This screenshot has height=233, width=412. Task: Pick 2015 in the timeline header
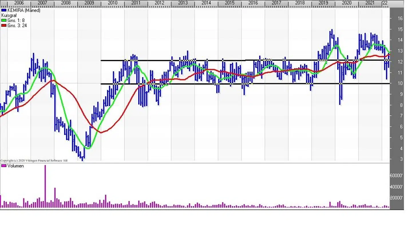(229, 3)
